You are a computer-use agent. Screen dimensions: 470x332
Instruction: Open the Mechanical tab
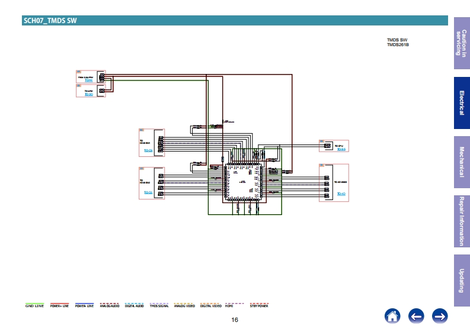462,162
